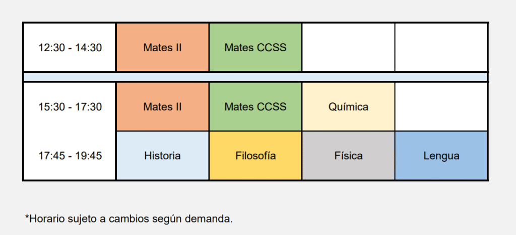Select the green Mates CCSS cell at 12:30
This screenshot has width=516, height=235.
(x=255, y=47)
